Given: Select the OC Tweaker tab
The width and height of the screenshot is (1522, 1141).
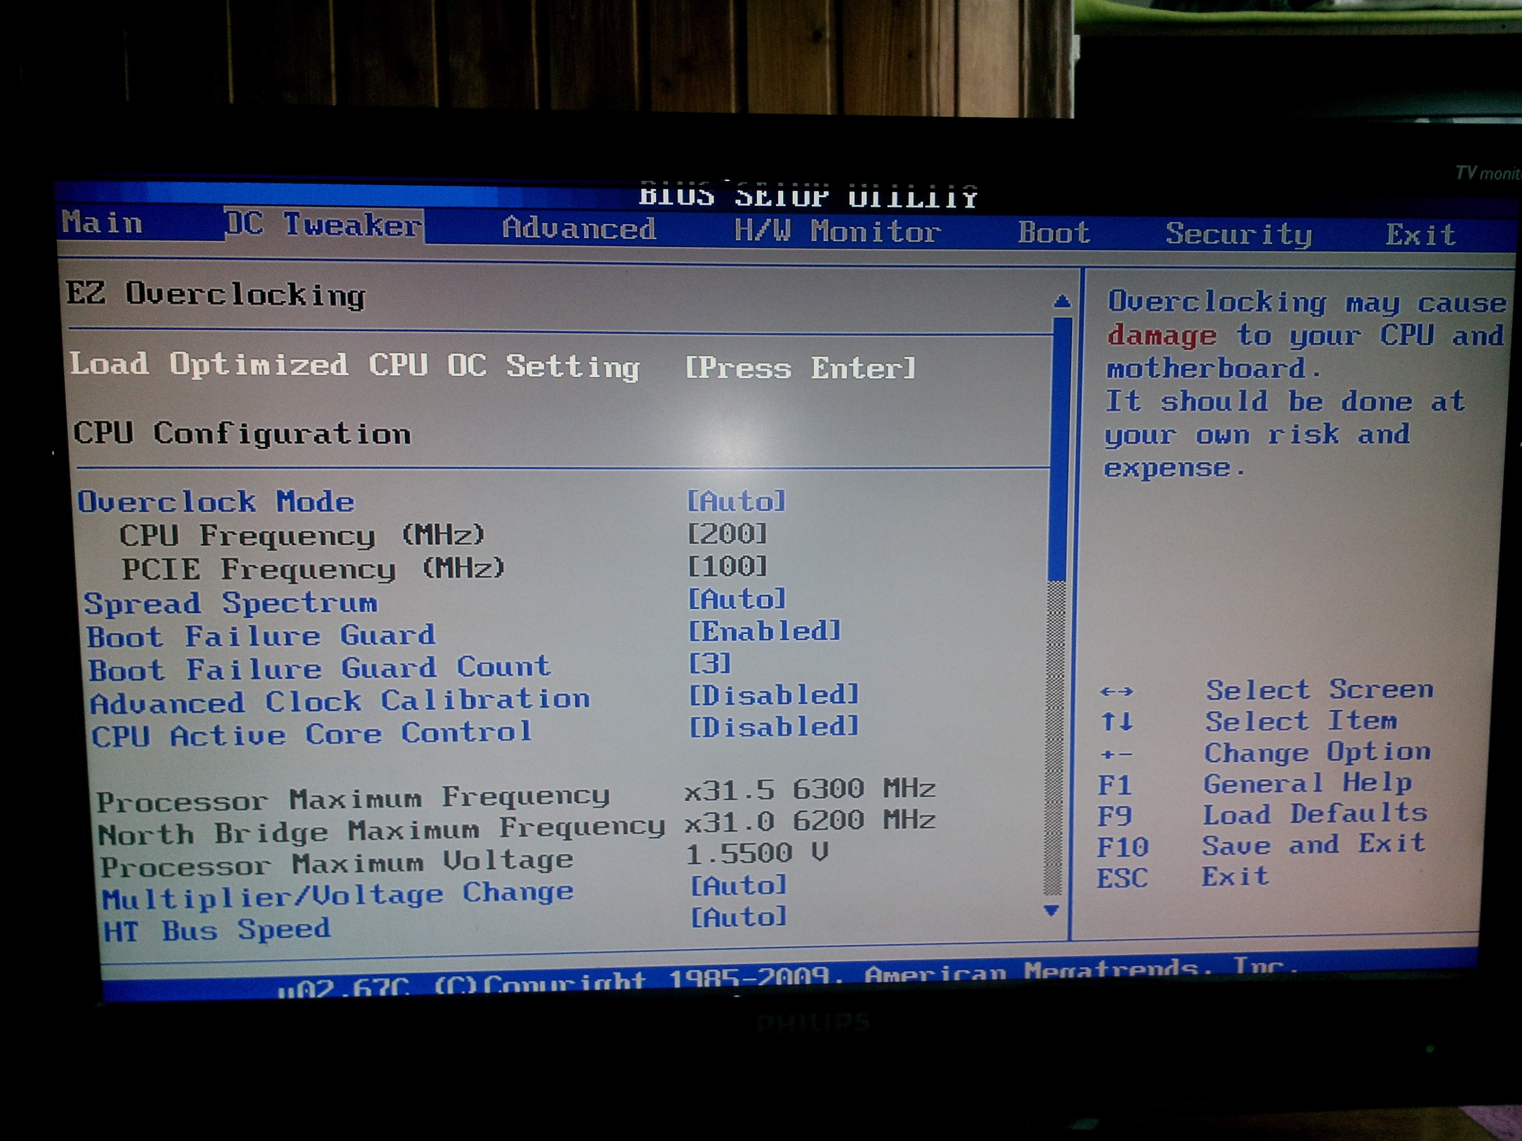Looking at the screenshot, I should coord(323,225).
